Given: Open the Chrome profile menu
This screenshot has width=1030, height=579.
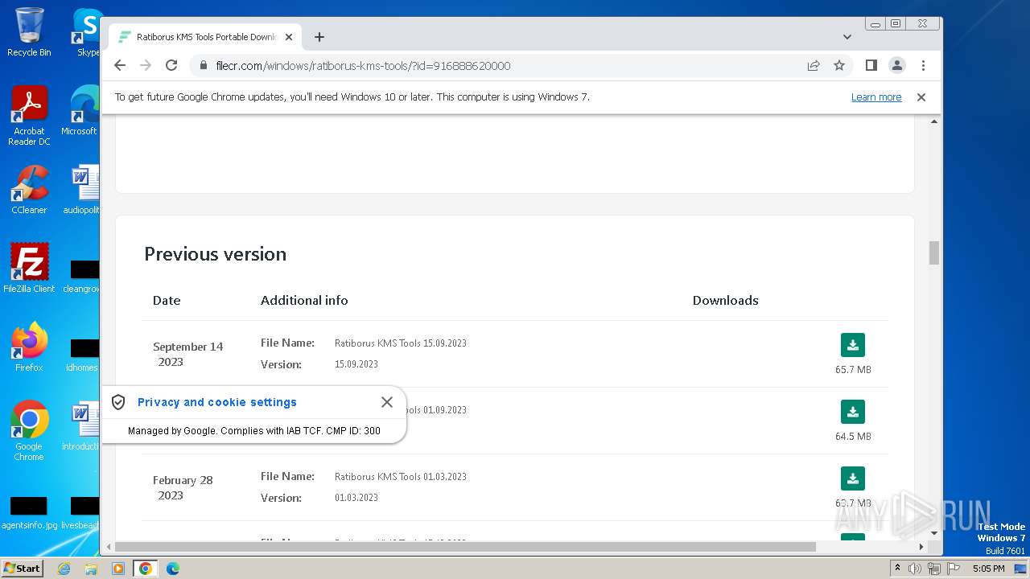Looking at the screenshot, I should pyautogui.click(x=896, y=65).
